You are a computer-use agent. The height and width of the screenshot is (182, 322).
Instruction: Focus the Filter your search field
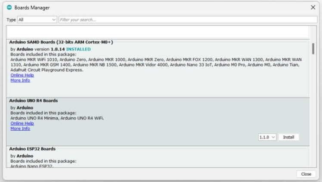[188, 20]
